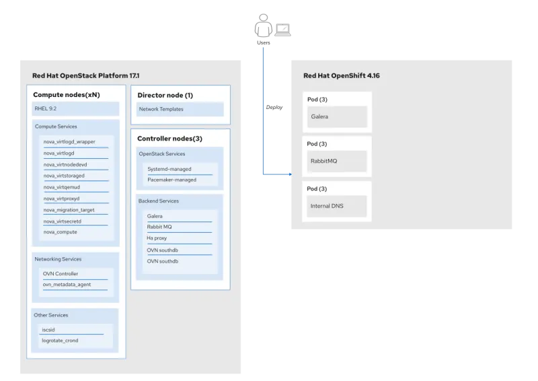
Task: Click the Compute nodes(xN) title
Action: point(67,95)
